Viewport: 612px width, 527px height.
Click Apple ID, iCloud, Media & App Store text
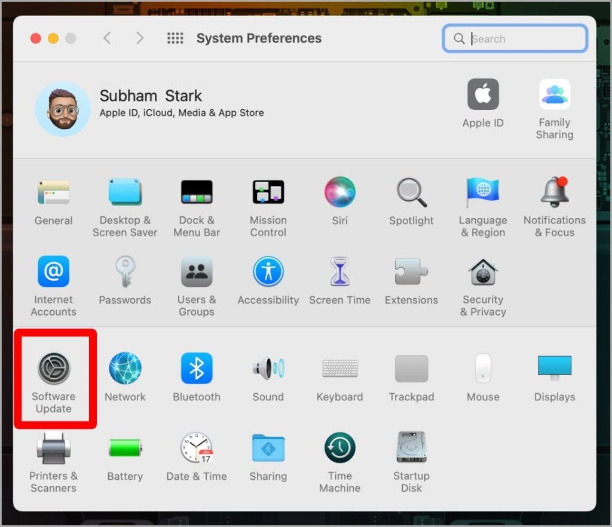[182, 113]
